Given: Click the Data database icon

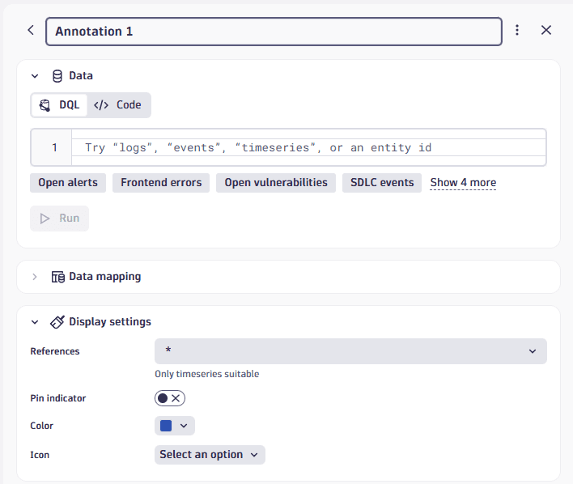Looking at the screenshot, I should tap(57, 76).
